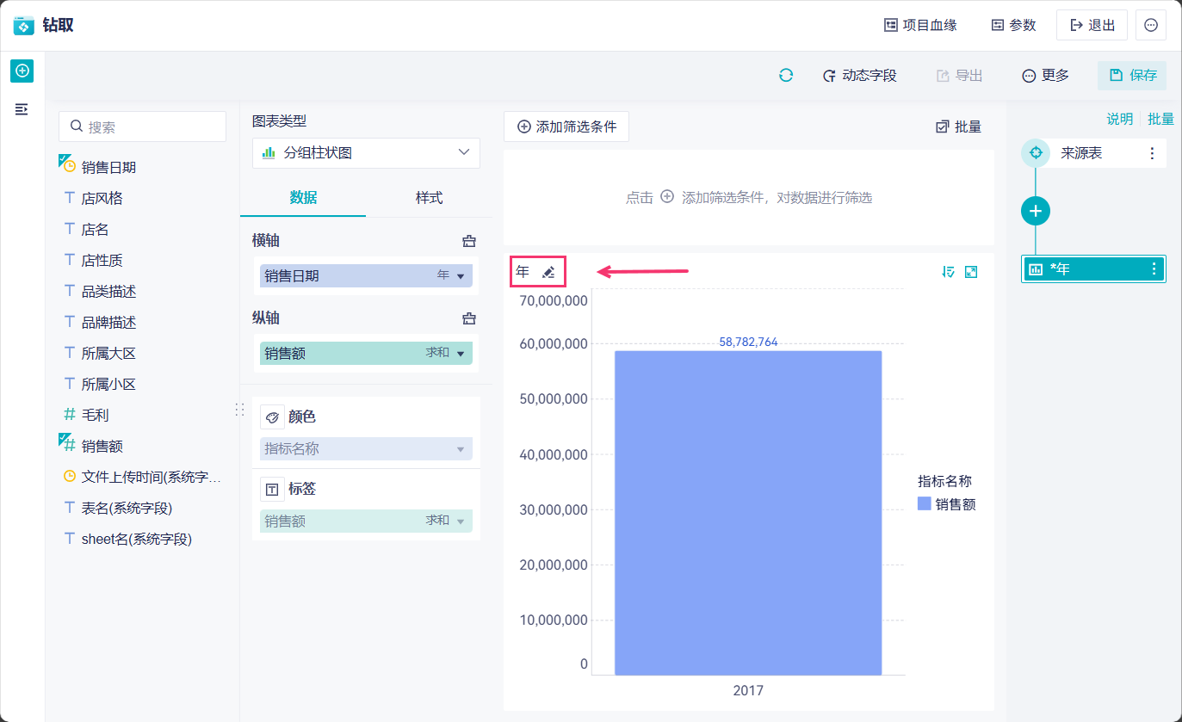This screenshot has height=722, width=1182.
Task: Open the 销售额 求和 dropdown on 纵轴
Action: [x=460, y=354]
